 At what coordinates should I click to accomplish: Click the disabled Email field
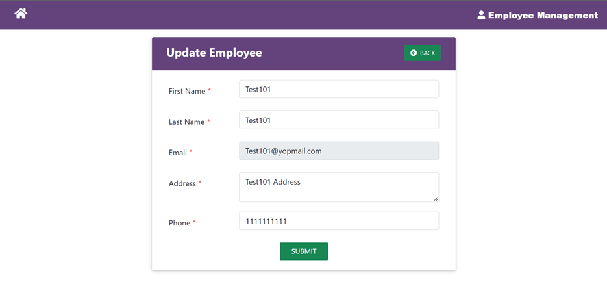[x=338, y=151]
